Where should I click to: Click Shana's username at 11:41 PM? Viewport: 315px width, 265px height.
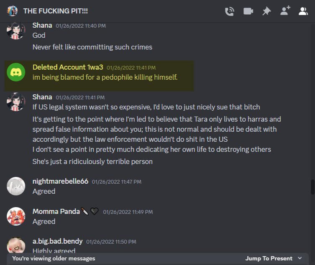coord(42,97)
